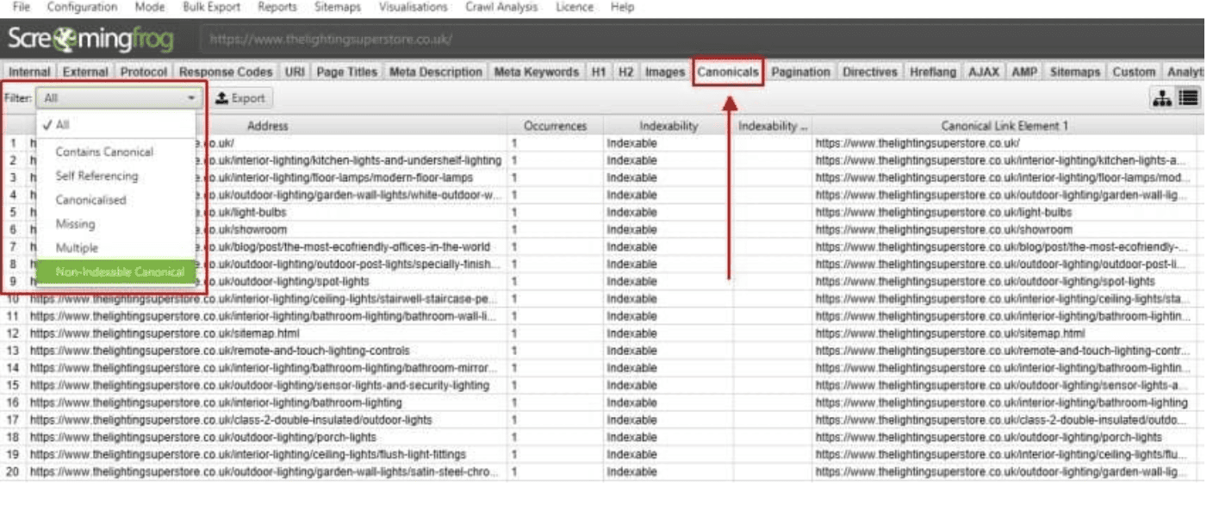The width and height of the screenshot is (1213, 505).
Task: Switch to the Protocol tab
Action: [144, 72]
